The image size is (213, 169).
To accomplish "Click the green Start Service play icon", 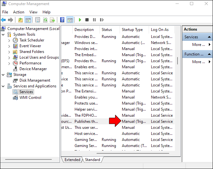I will [80, 20].
